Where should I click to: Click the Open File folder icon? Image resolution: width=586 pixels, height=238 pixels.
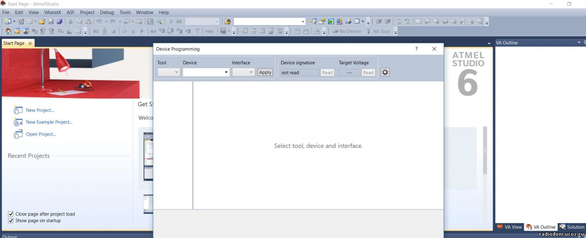[42, 21]
